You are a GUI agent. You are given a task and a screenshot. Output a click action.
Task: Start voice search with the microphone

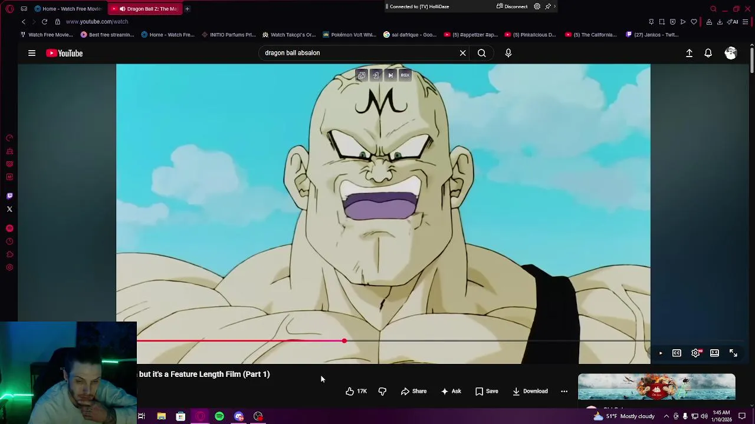[x=508, y=53]
